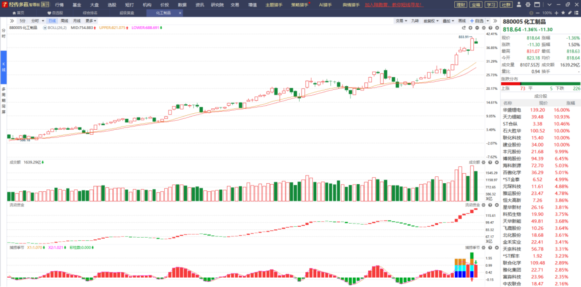Switch to the 超级复盘 tab
The height and width of the screenshot is (287, 581).
[127, 13]
